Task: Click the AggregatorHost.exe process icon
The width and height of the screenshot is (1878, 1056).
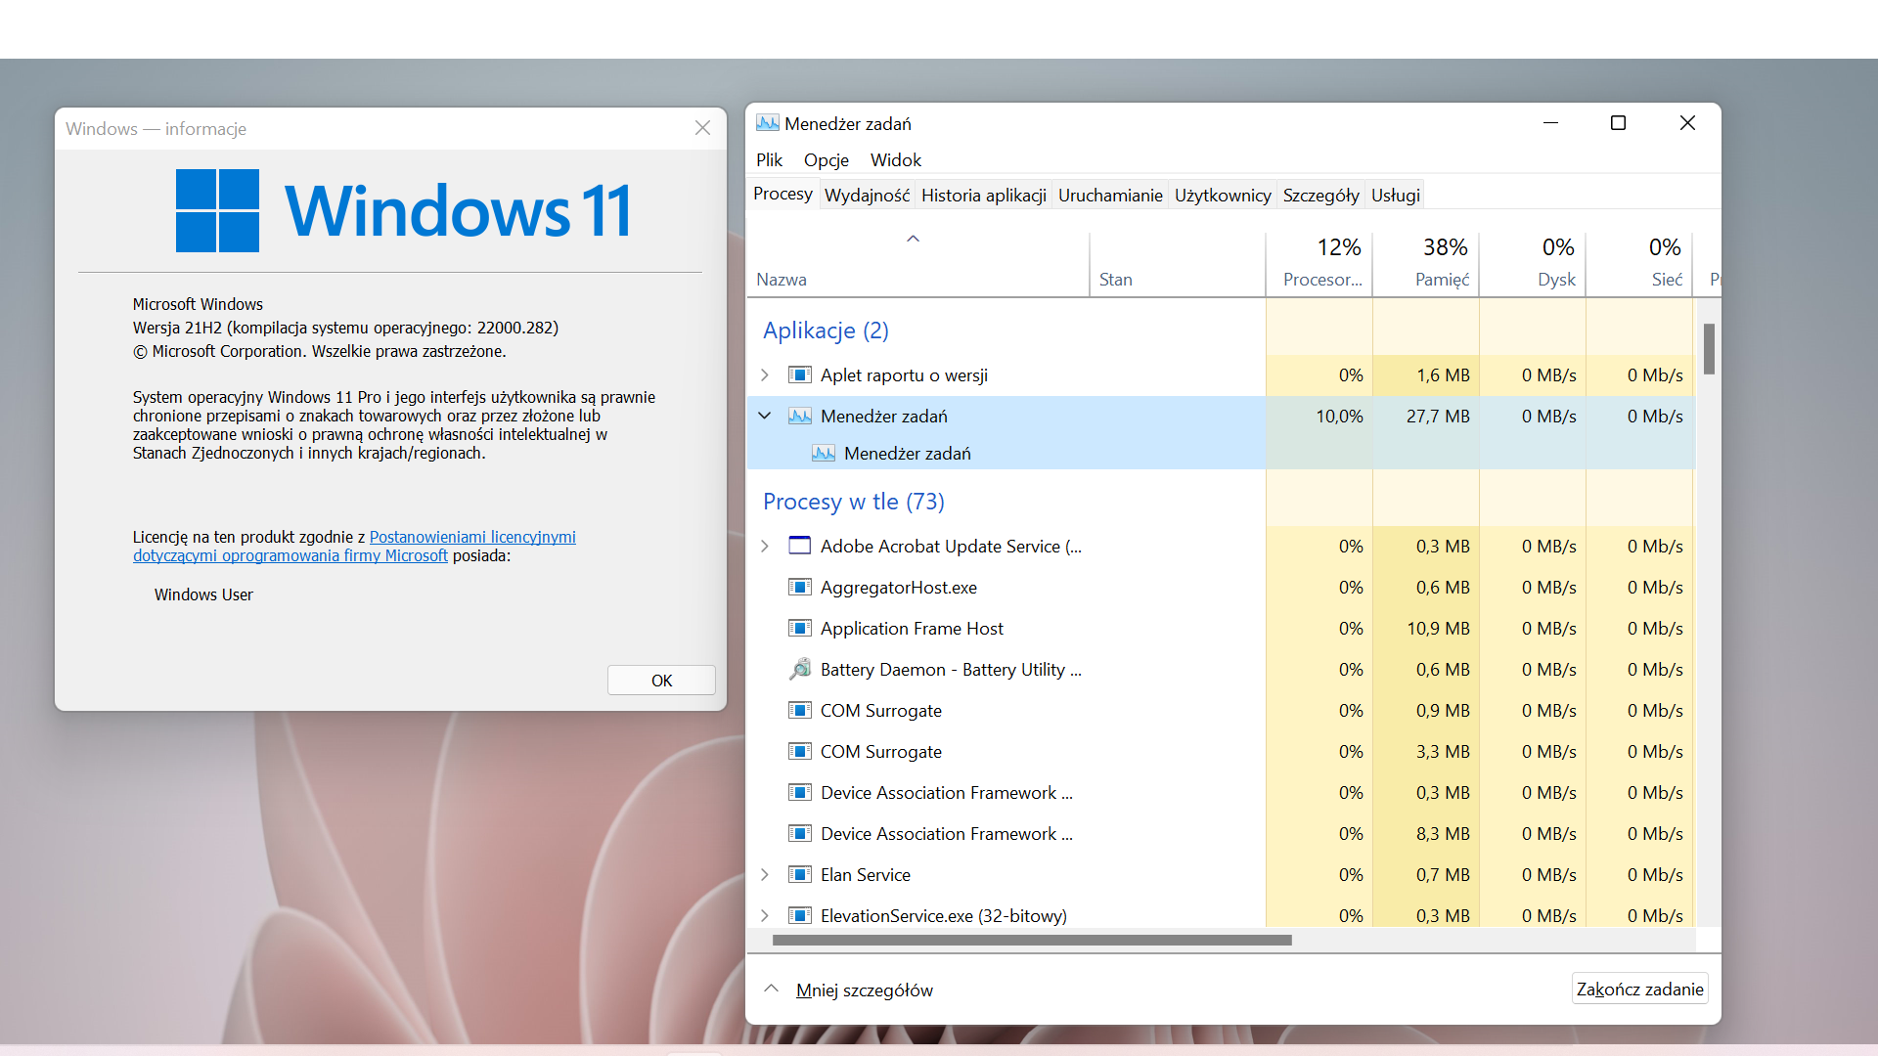Action: [x=800, y=588]
